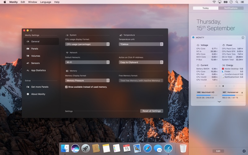Open the Copy to Clipboard action dropdown
The width and height of the screenshot is (248, 155).
coord(141,62)
